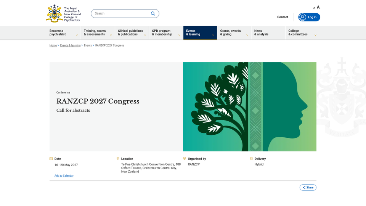Click the user avatar icon in Log in
366x206 pixels.
click(x=302, y=17)
